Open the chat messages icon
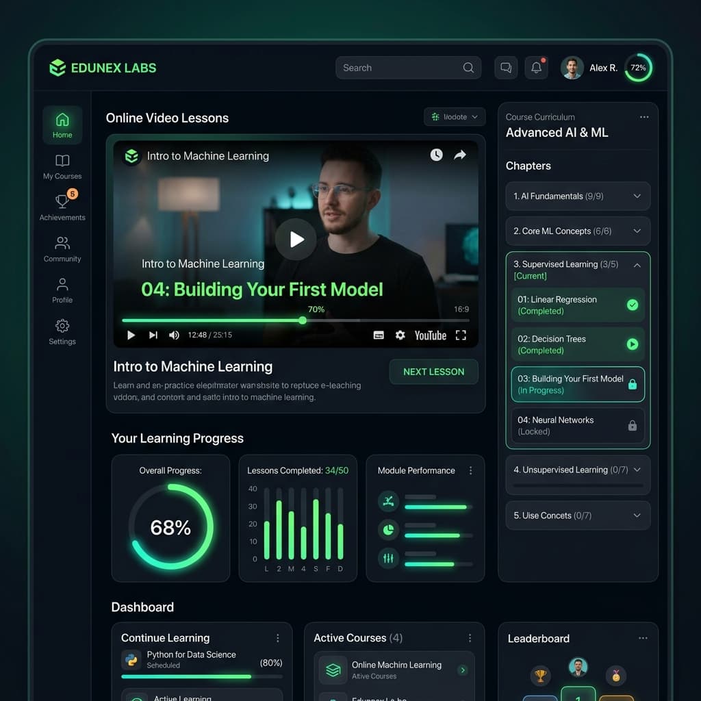Viewport: 701px width, 701px height. coord(506,68)
